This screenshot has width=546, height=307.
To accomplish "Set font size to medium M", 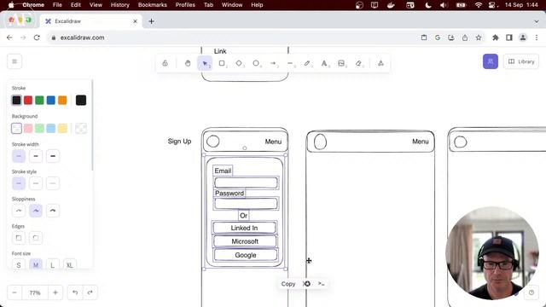I will click(x=36, y=264).
